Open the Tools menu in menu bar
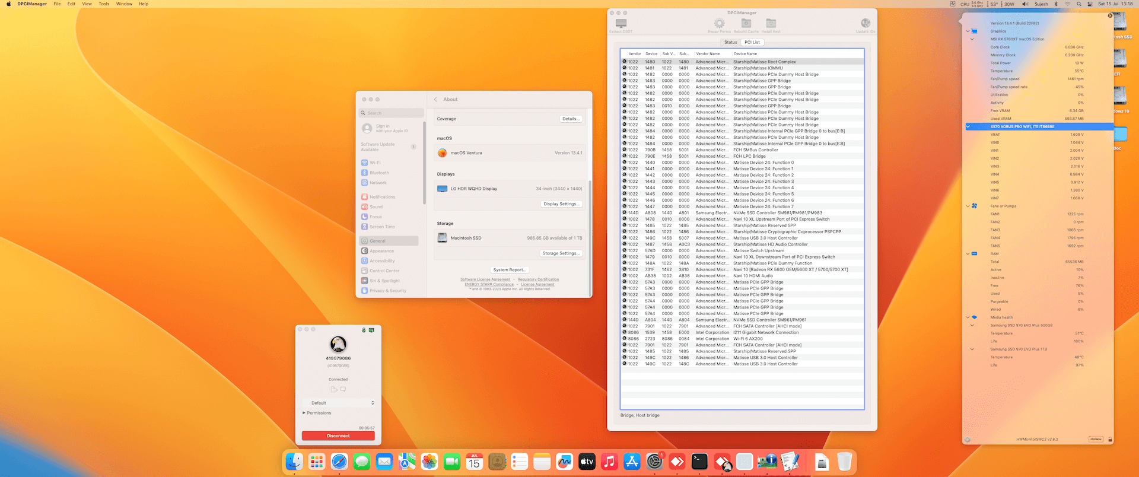This screenshot has height=477, width=1139. 104,4
